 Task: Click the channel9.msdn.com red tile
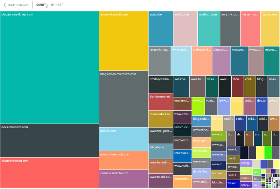click(49, 173)
